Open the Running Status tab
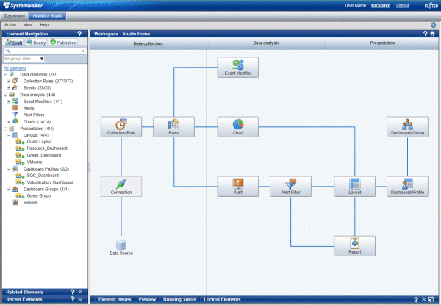The height and width of the screenshot is (305, 441). [x=180, y=299]
